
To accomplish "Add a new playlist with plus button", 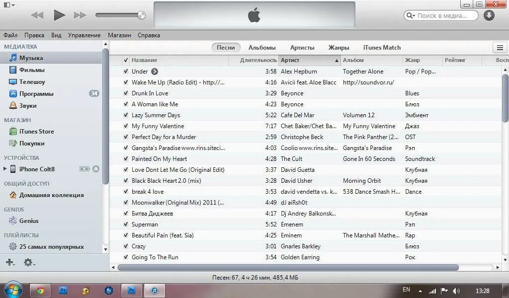I will click(10, 262).
